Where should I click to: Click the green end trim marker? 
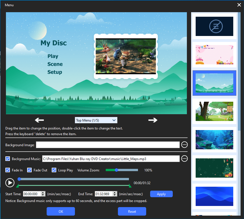tap(130, 186)
